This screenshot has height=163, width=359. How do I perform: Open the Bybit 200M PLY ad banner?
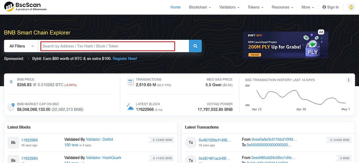[x=285, y=45]
